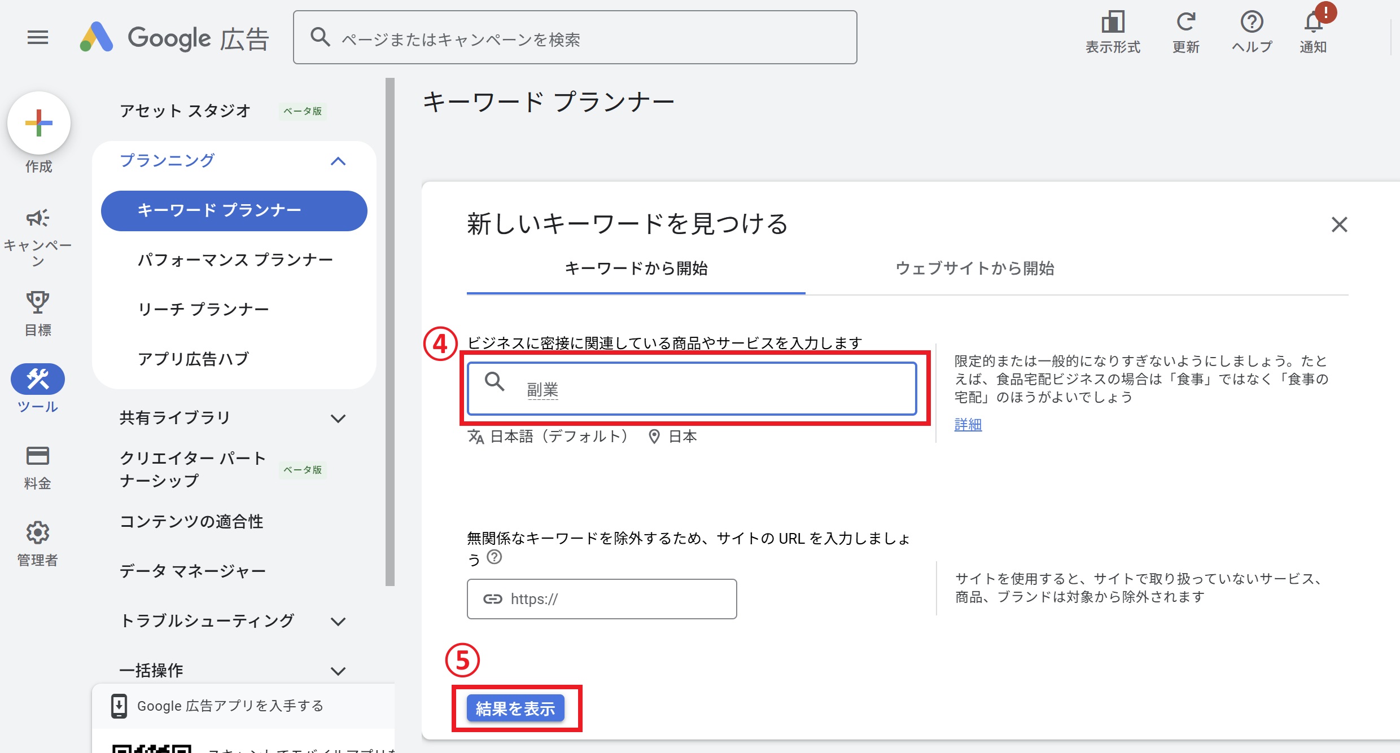Collapse the プランニング section chevron
The height and width of the screenshot is (753, 1400).
click(338, 161)
